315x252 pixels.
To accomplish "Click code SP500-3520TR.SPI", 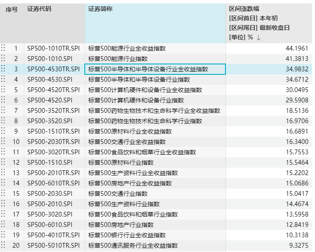I will (54, 111).
